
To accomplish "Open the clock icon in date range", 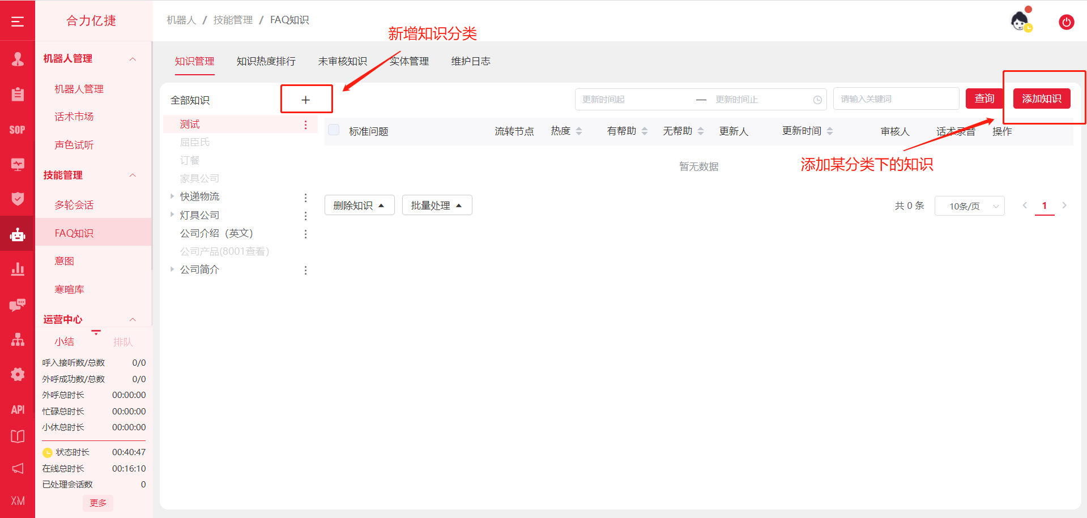I will click(817, 100).
